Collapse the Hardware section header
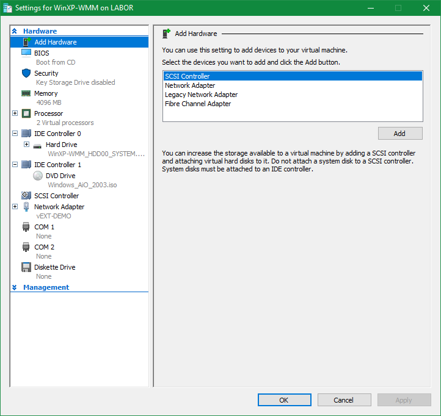Screen dimensions: 441x416 click(x=15, y=31)
